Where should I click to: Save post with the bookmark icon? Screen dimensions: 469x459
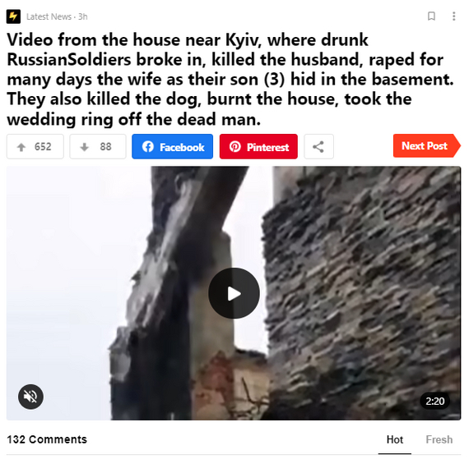click(432, 16)
